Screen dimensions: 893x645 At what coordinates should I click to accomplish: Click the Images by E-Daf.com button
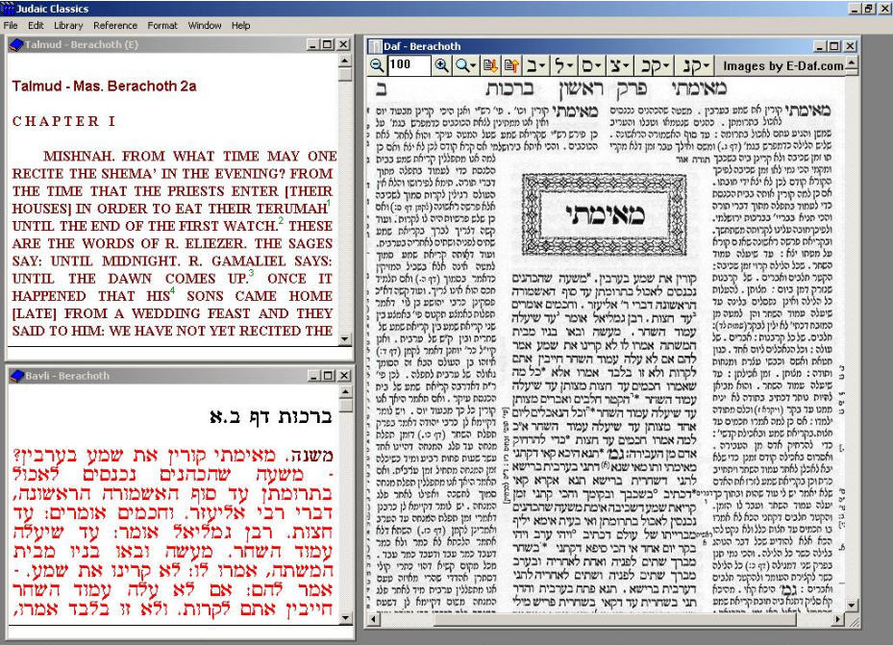pos(782,66)
